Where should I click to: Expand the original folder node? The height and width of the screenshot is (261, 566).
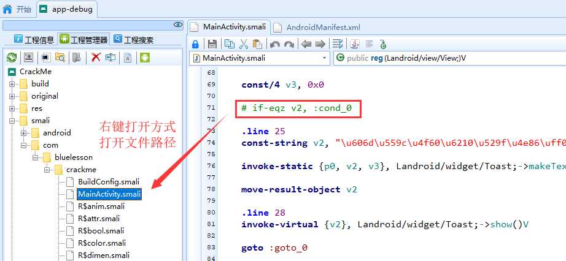12,97
